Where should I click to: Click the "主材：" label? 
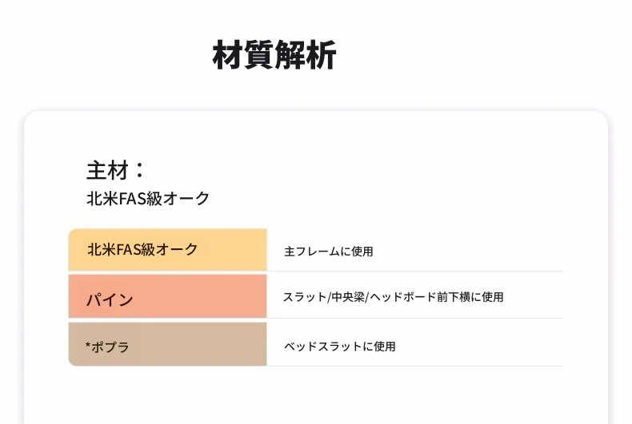[116, 170]
